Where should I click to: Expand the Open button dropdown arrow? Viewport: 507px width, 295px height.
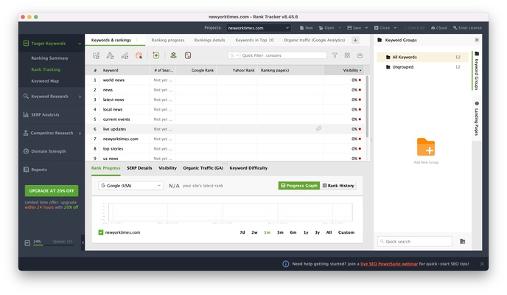340,28
